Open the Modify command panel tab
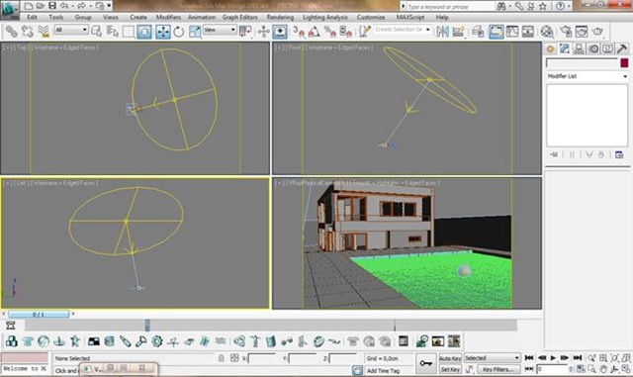The image size is (633, 377). 565,48
